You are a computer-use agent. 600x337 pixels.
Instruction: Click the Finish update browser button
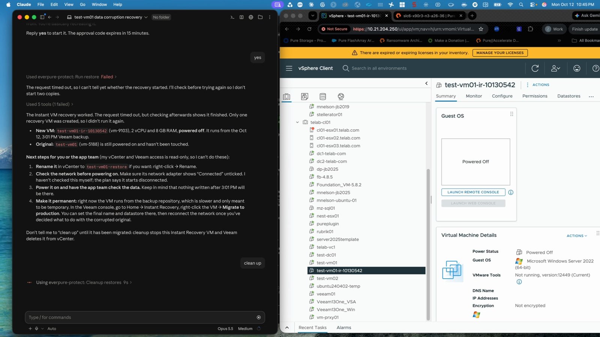[585, 29]
